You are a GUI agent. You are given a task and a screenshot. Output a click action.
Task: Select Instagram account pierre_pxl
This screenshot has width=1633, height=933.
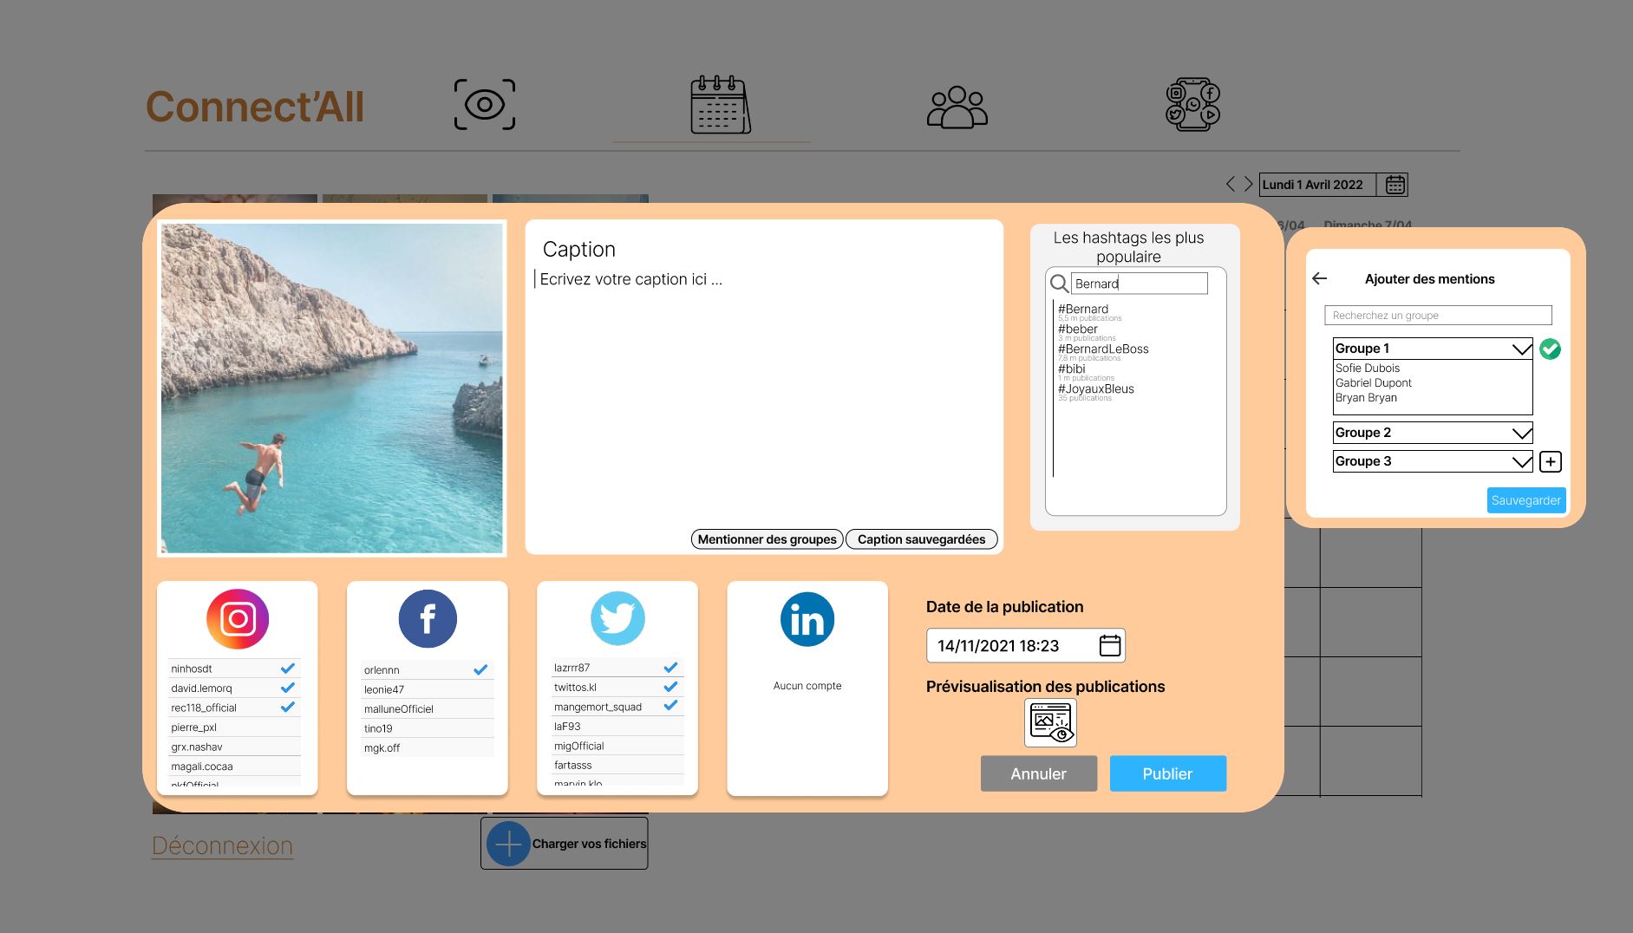coord(234,727)
